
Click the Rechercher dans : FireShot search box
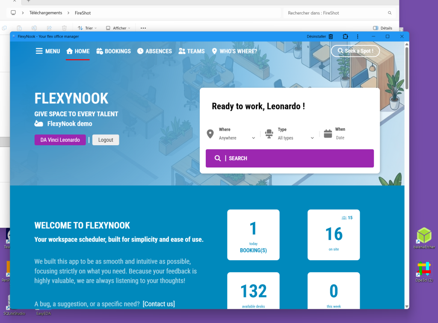point(339,13)
